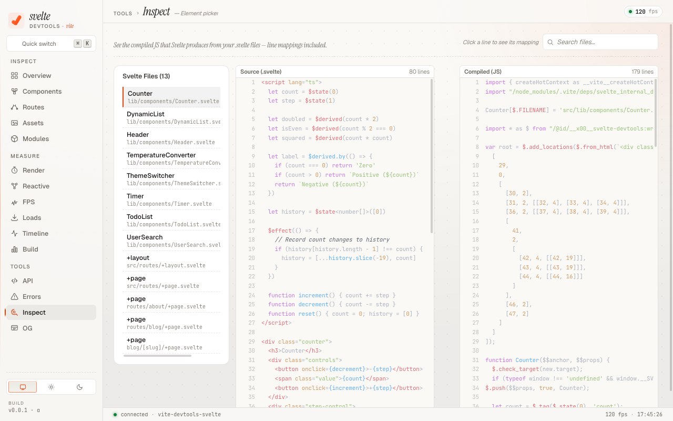
Task: Click the Build box icon
Action: click(15, 249)
